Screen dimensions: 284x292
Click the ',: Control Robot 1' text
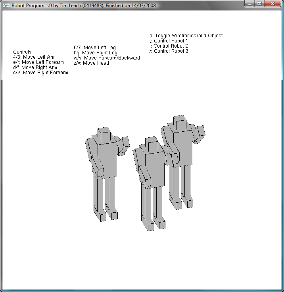[169, 41]
